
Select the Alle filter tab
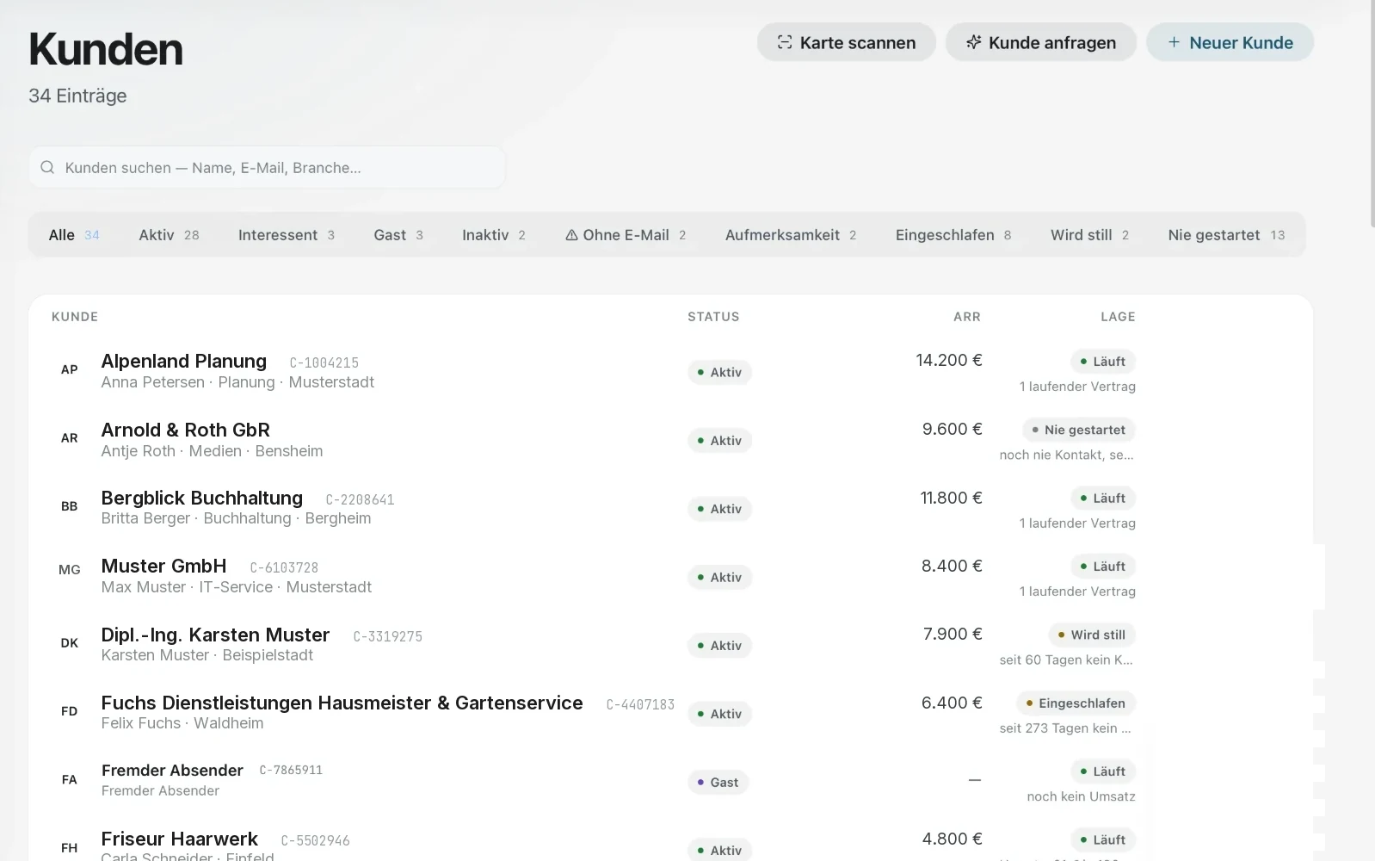click(74, 235)
